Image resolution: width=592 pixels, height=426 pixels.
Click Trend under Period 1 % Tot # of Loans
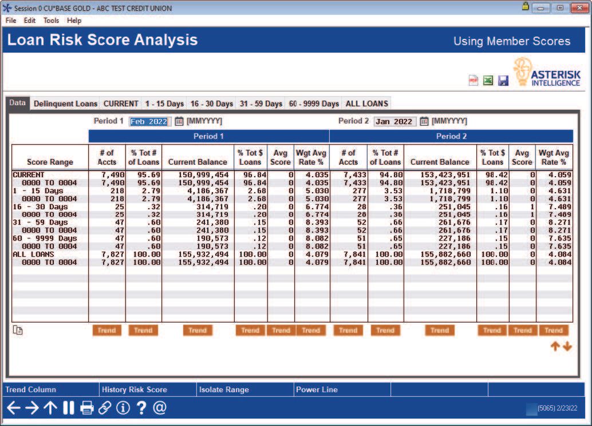point(143,331)
